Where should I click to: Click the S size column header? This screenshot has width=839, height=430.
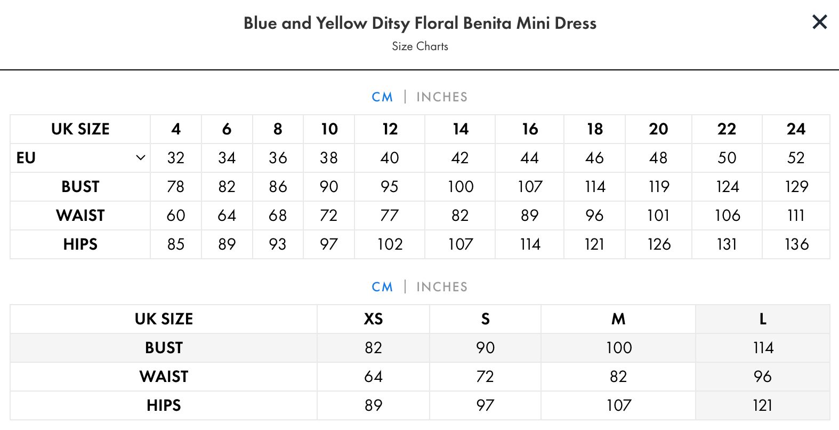[x=485, y=319]
